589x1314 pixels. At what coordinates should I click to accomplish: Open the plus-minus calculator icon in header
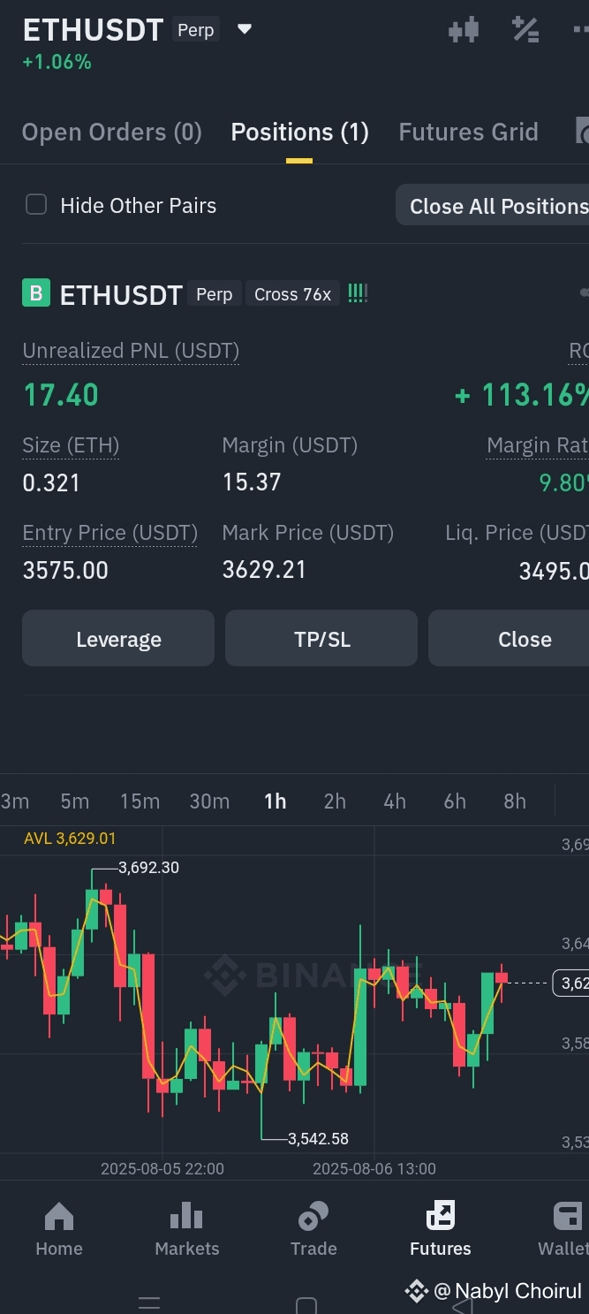pos(525,29)
